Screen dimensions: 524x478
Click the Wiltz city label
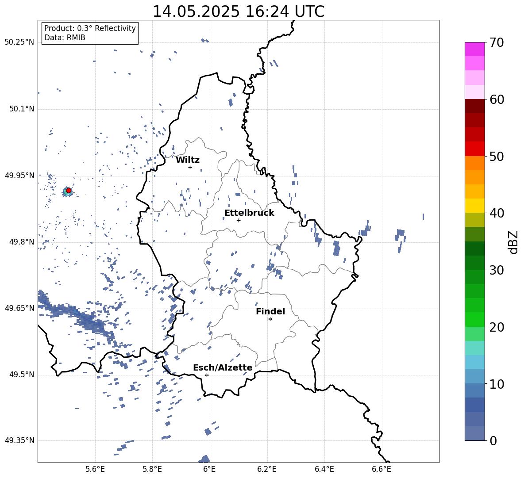(x=188, y=160)
